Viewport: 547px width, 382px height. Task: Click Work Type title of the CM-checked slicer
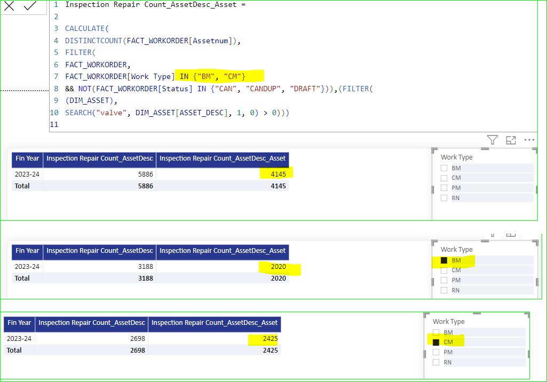[x=448, y=322]
